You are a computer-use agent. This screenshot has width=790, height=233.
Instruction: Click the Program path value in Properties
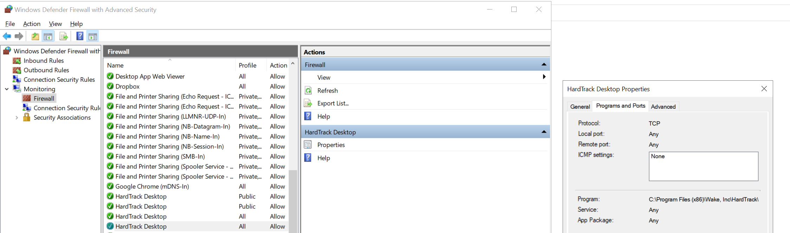(x=704, y=199)
